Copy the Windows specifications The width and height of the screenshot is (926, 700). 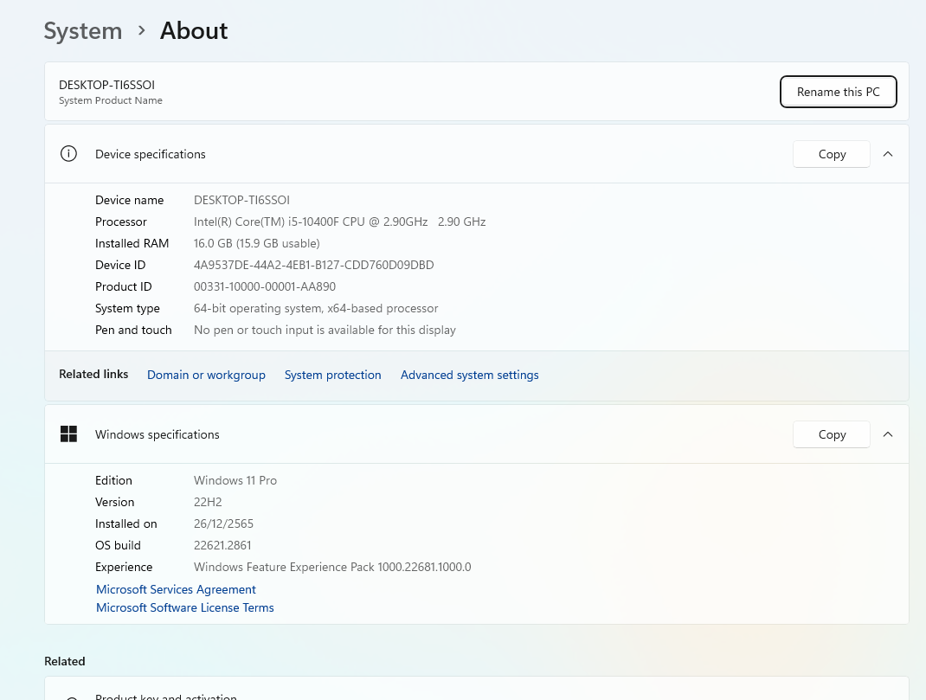(832, 434)
